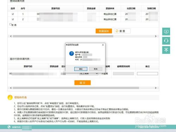Click right arrow of lower horizontal scrollbar
This screenshot has width=176, height=132.
coord(156,88)
